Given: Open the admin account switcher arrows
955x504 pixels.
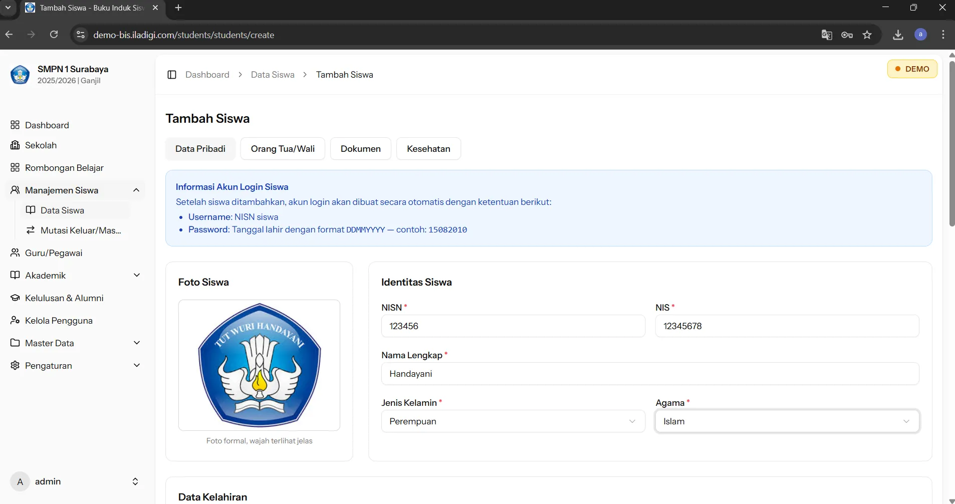Looking at the screenshot, I should pos(135,481).
